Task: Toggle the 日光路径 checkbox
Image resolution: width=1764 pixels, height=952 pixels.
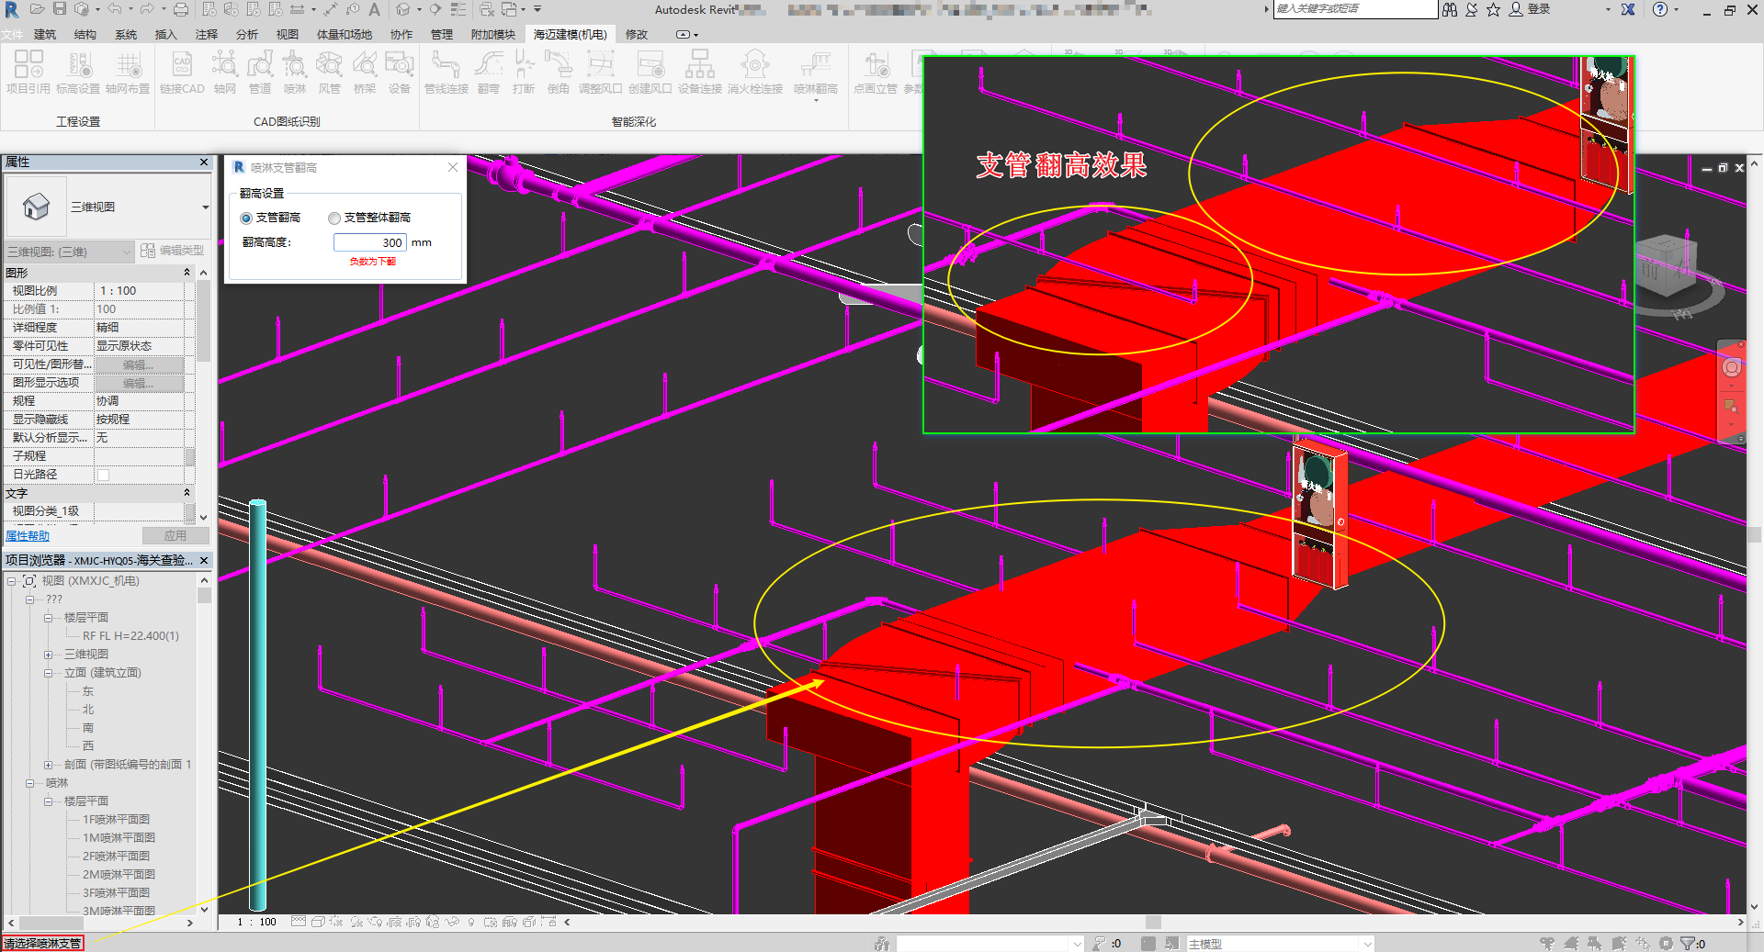Action: point(103,475)
